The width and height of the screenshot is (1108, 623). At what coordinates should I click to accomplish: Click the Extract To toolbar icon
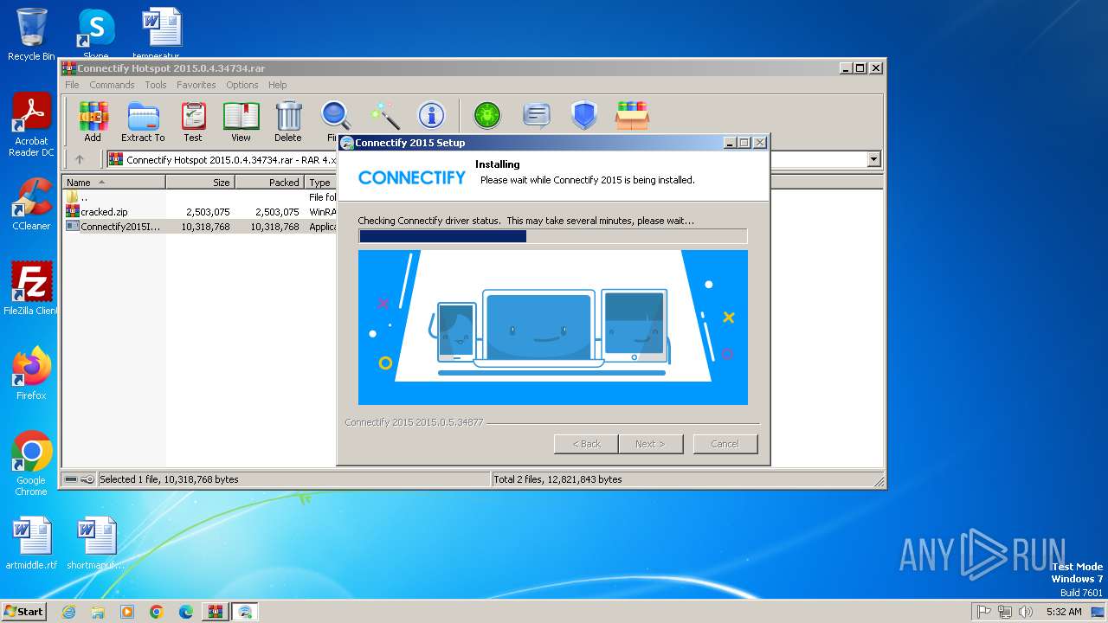[x=143, y=121]
